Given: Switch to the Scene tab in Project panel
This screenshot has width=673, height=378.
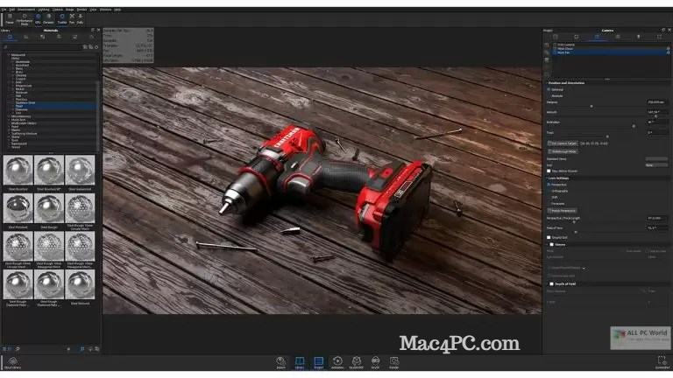Looking at the screenshot, I should click(556, 37).
